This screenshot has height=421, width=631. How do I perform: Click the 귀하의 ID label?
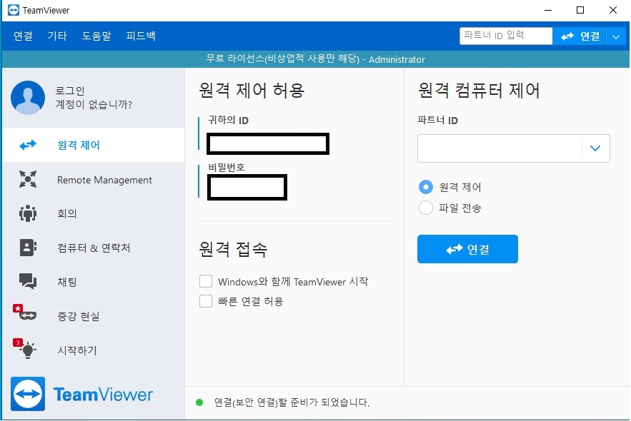click(228, 120)
